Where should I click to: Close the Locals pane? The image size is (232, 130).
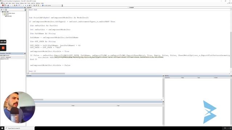(x=163, y=102)
